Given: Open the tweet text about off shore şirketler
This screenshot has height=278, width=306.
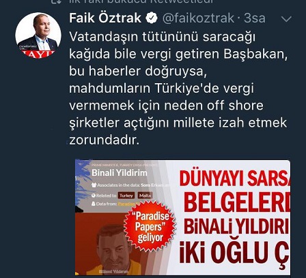Looking at the screenshot, I should (178, 88).
